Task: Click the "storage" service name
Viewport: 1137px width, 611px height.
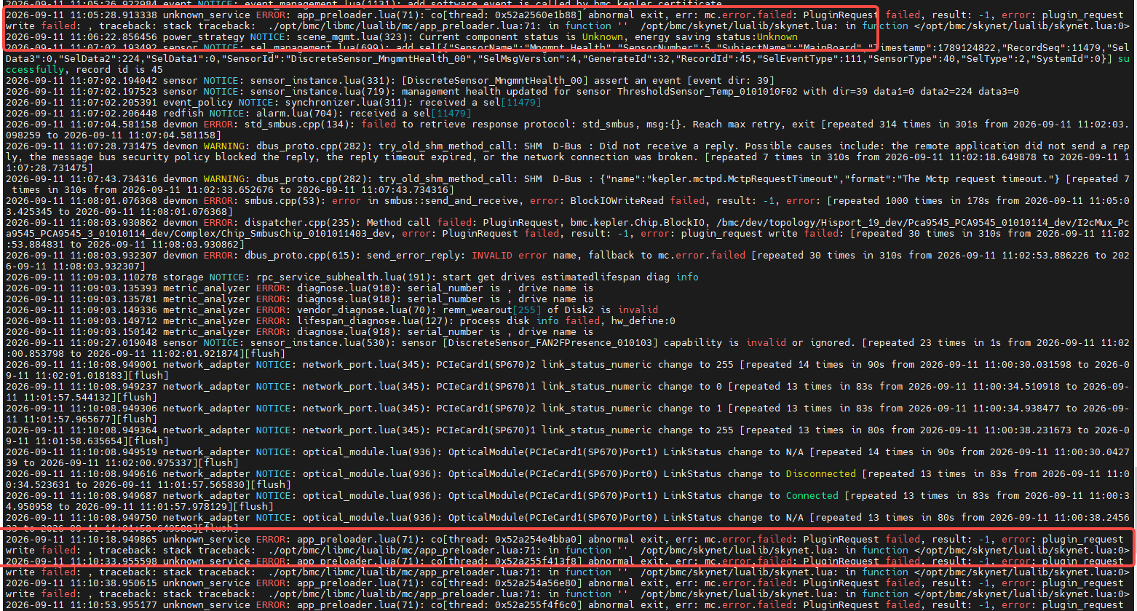Action: (x=183, y=277)
